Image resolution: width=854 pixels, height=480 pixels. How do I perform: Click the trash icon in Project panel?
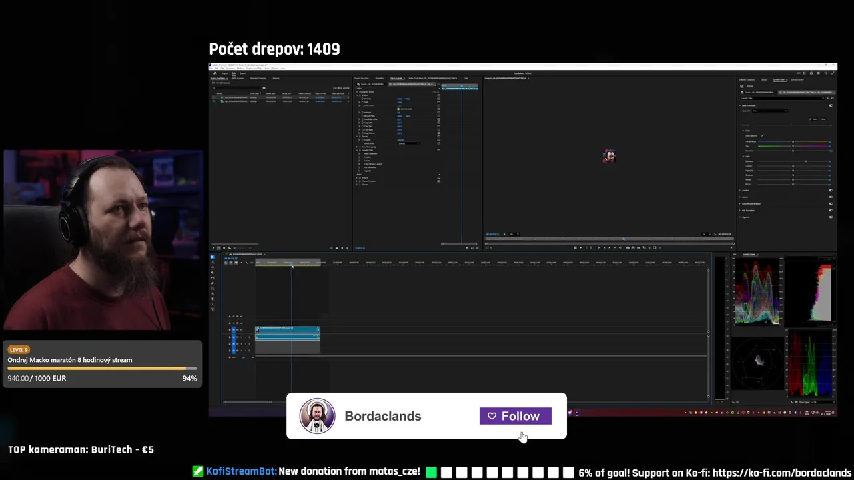coord(347,248)
